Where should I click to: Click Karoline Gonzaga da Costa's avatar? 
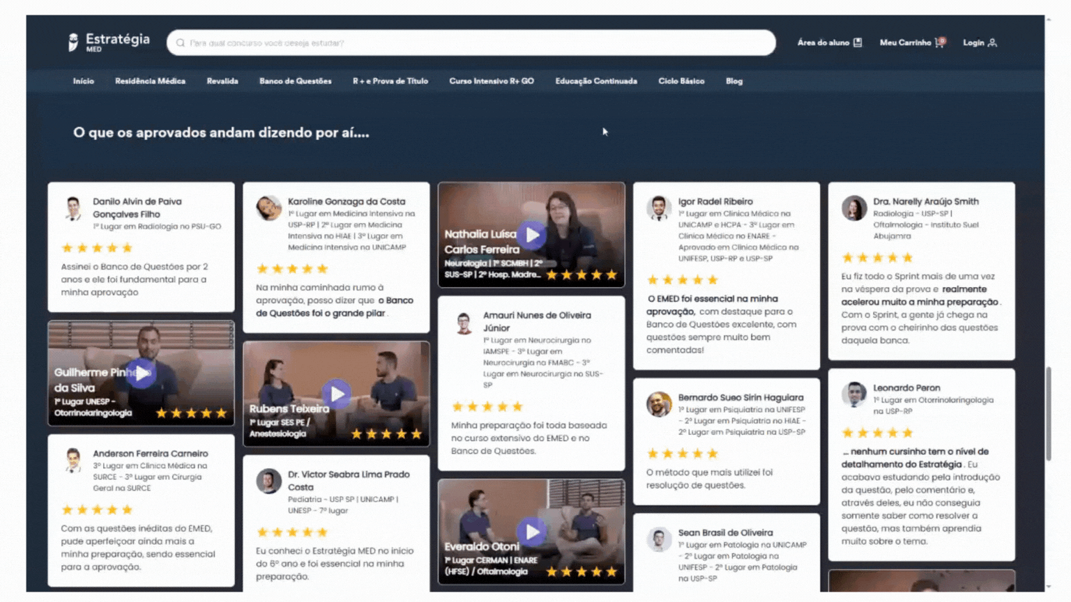[x=268, y=208]
